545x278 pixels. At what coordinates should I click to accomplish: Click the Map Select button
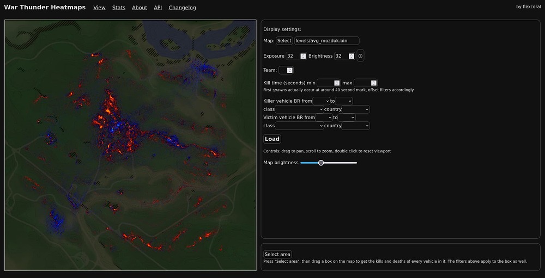coord(284,41)
